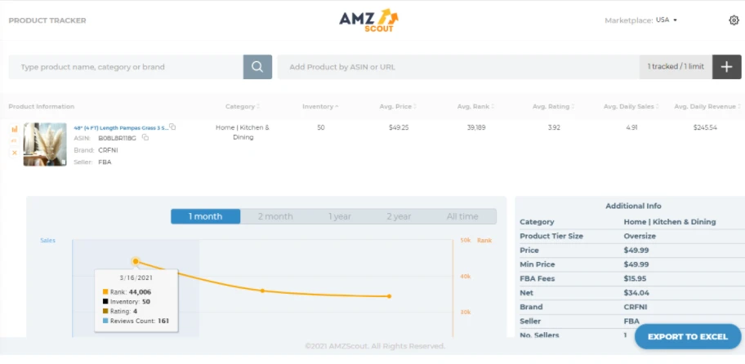The image size is (745, 364).
Task: Click the AMZ Scout logo
Action: 368,20
